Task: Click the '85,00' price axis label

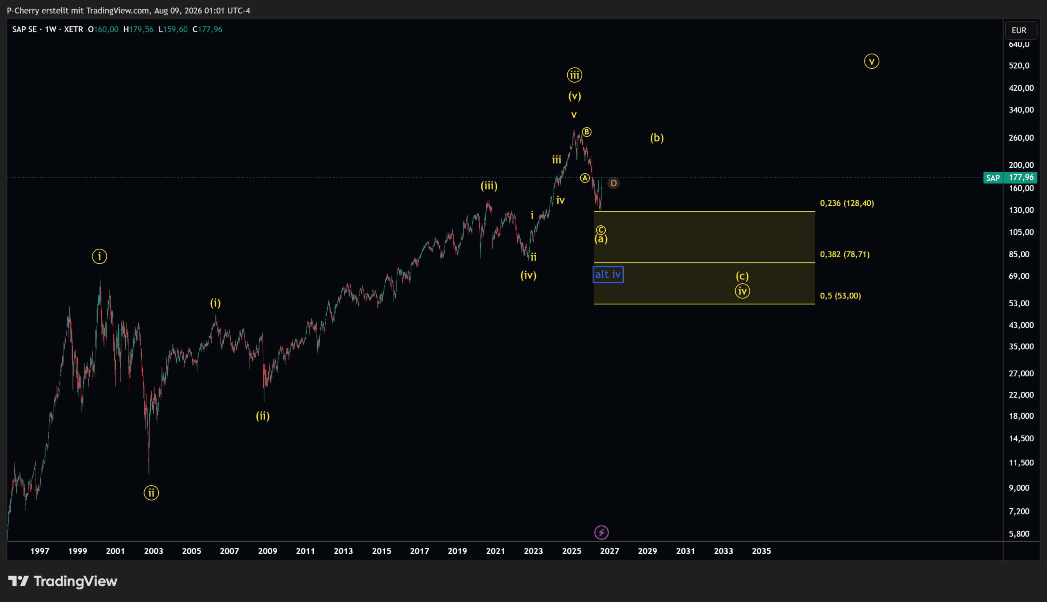Action: click(1019, 254)
